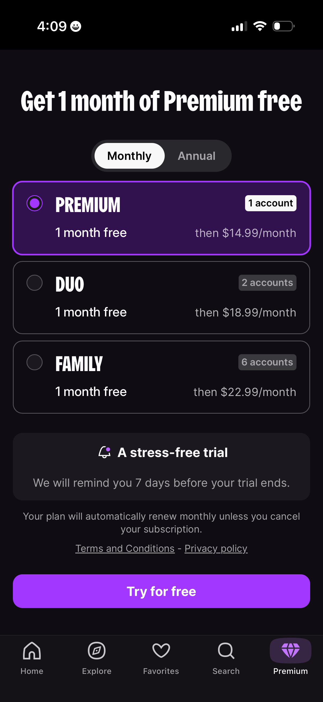Switch to Monthly billing
This screenshot has height=702, width=323.
click(129, 156)
